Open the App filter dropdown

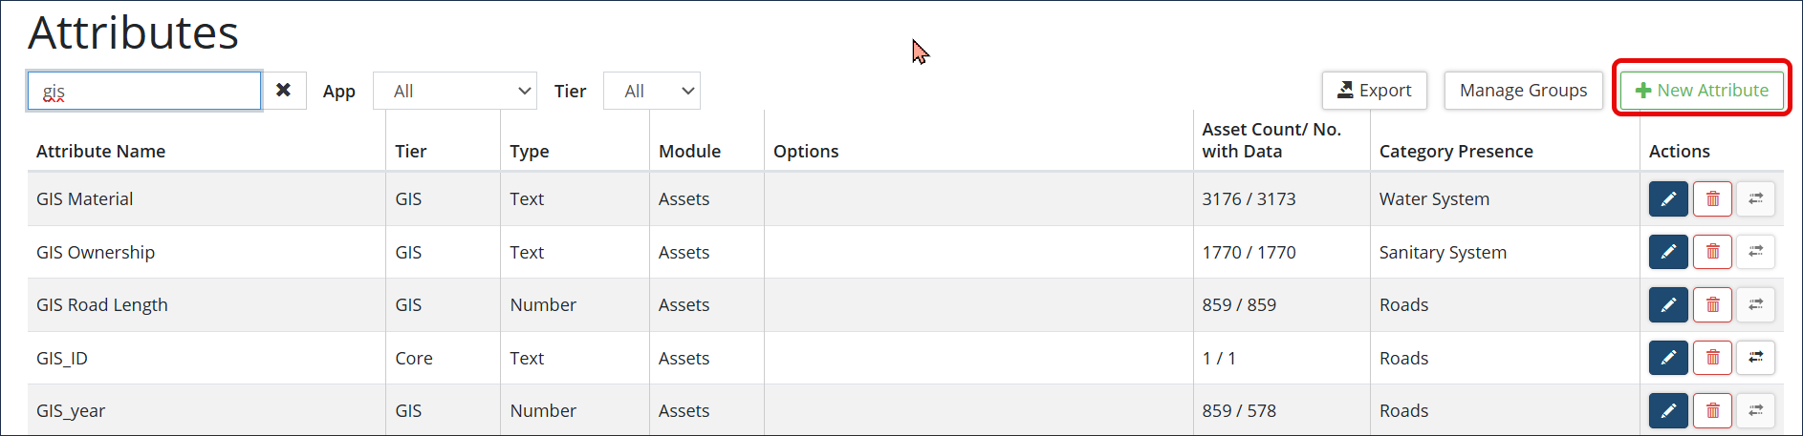click(455, 91)
